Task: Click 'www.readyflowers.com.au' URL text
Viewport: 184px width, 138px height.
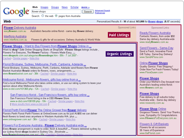Action: tap(154, 42)
